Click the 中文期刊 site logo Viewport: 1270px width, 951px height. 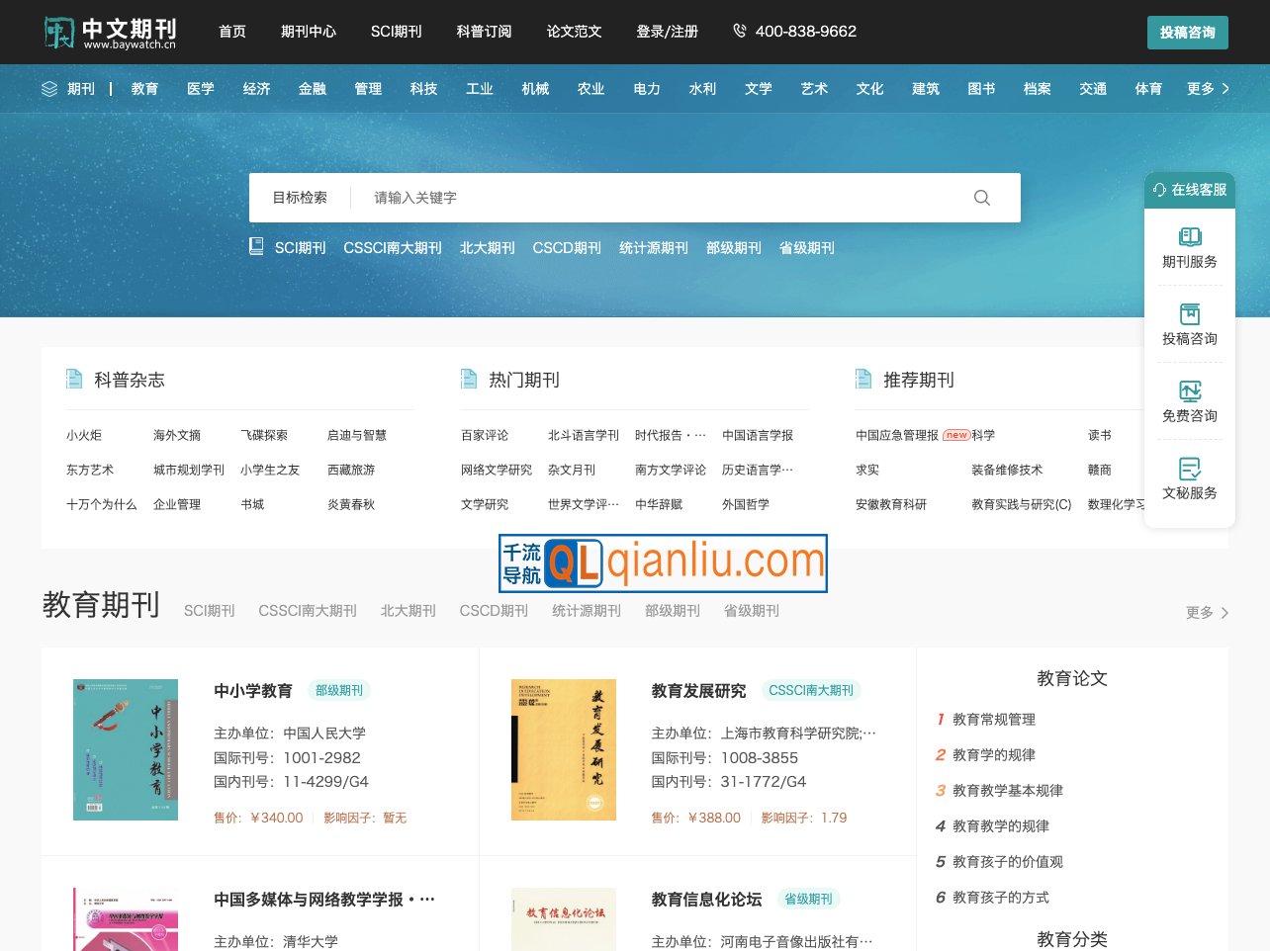110,33
